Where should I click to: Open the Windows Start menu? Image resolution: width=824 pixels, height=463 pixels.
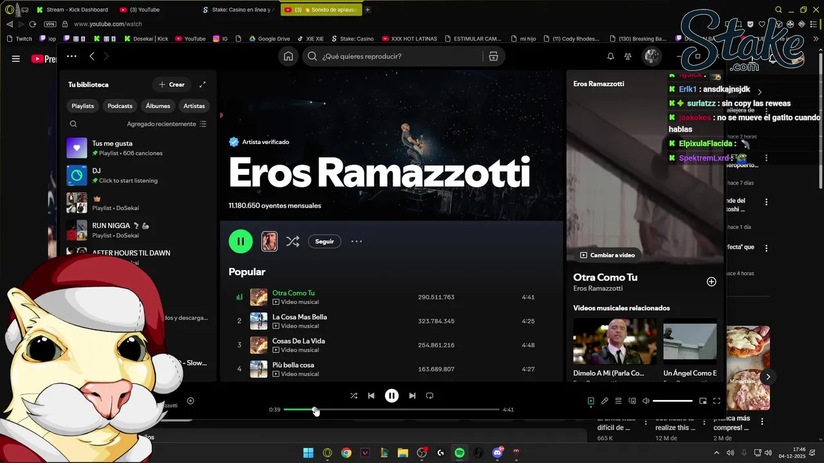pyautogui.click(x=308, y=453)
